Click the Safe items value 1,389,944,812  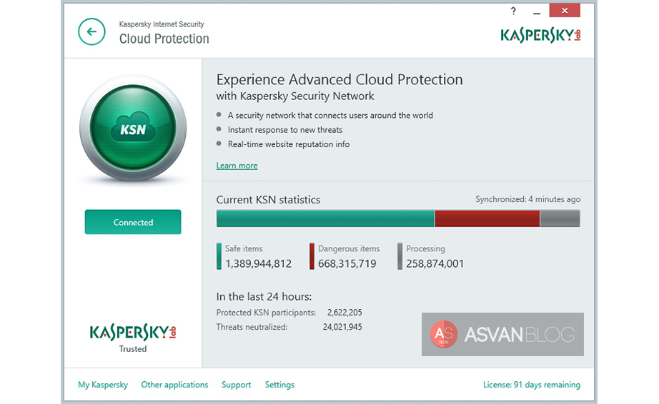259,263
